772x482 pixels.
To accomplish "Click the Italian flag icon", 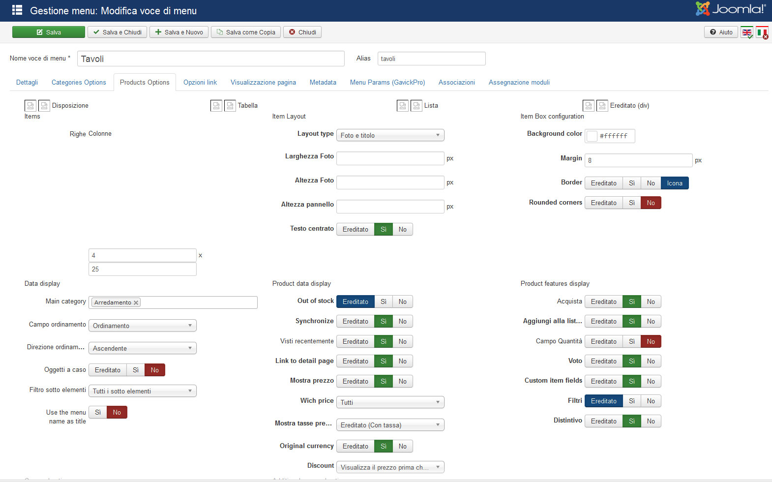I will (762, 32).
